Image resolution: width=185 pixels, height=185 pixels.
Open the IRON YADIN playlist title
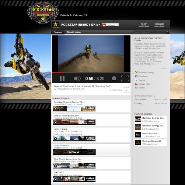pos(60,129)
